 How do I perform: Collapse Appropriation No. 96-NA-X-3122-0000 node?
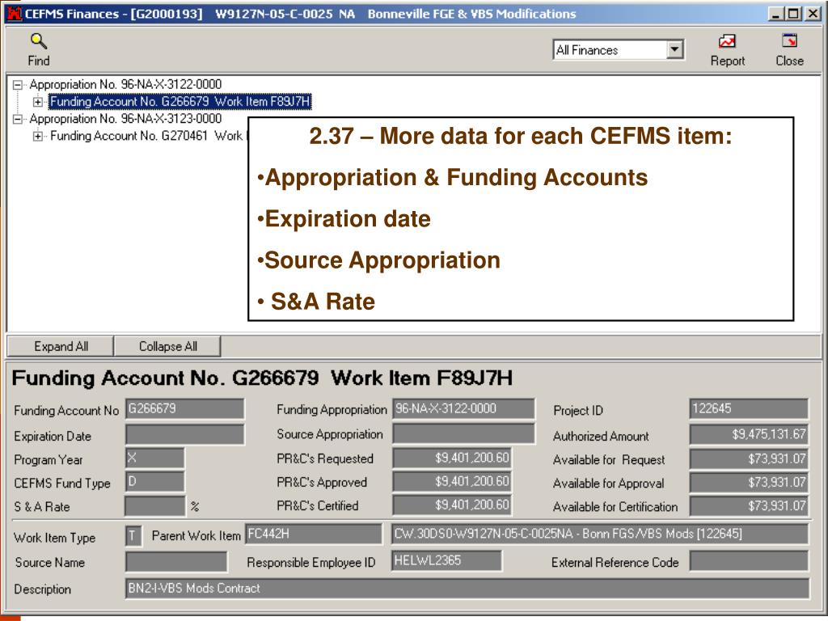coord(18,84)
